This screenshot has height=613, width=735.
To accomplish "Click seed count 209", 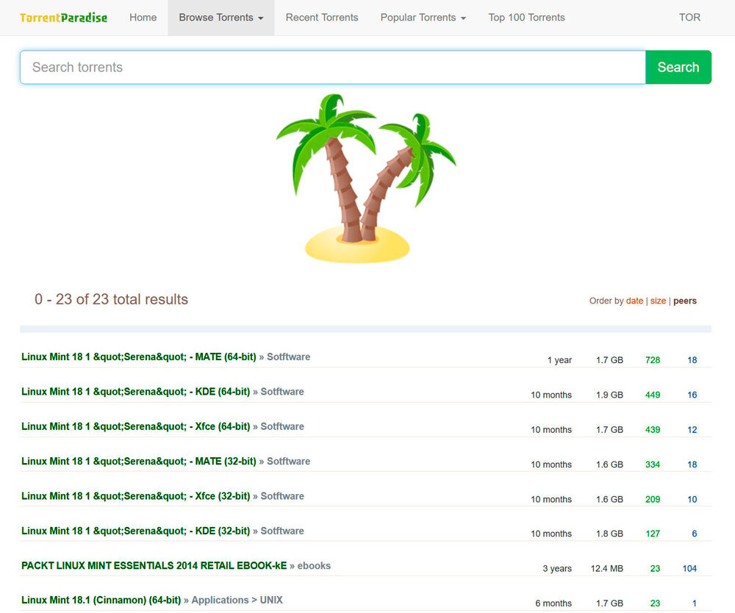I will [x=653, y=499].
